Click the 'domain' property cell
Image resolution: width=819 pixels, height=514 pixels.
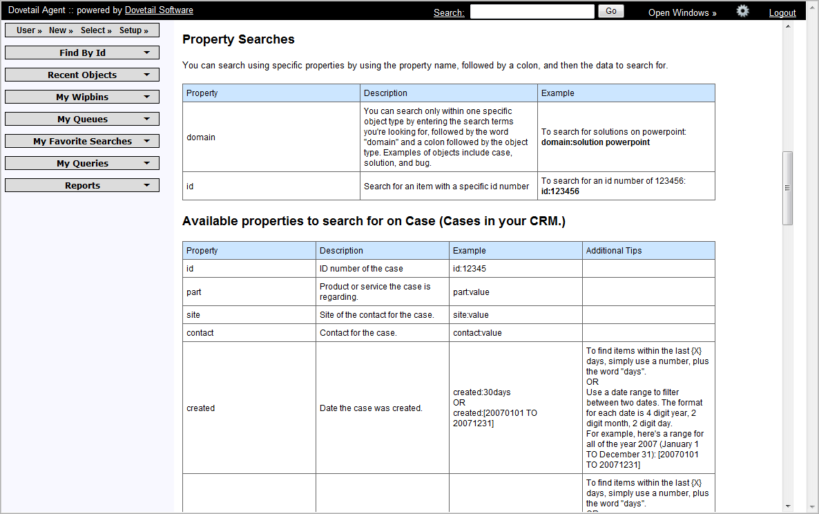[x=271, y=137]
